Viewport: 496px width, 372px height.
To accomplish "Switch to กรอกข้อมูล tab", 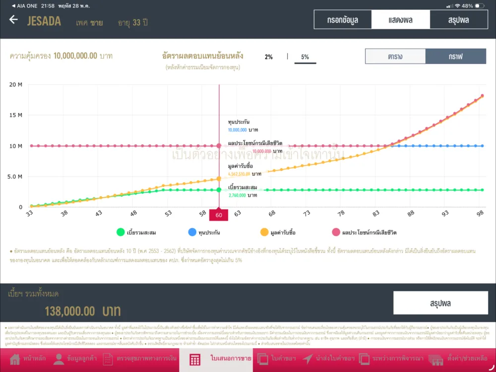I will [x=343, y=20].
